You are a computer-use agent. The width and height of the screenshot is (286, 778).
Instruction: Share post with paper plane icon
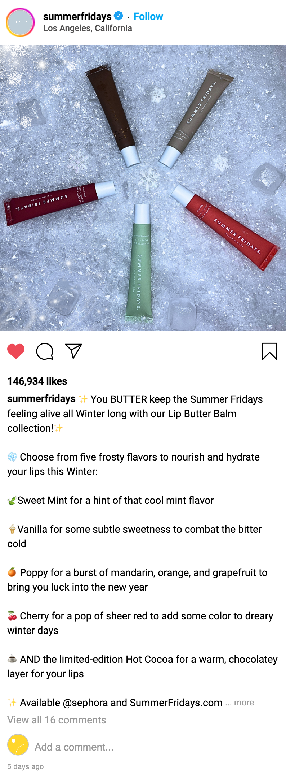pyautogui.click(x=73, y=351)
